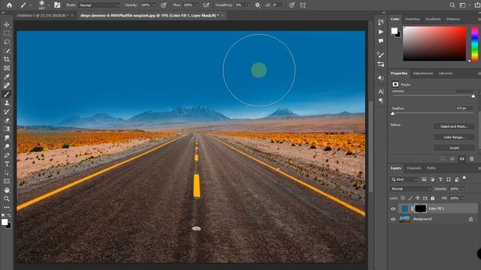Switch to the Untitled-1 document tab
Screen dimensions: 481x270
(42, 15)
